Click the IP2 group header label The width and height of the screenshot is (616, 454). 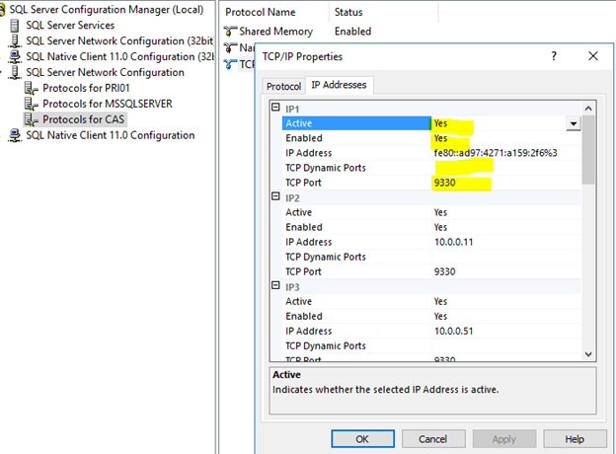(x=292, y=198)
